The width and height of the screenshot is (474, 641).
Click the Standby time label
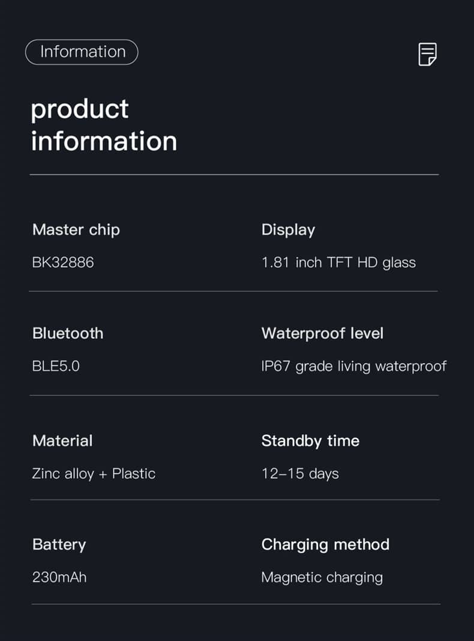point(310,440)
